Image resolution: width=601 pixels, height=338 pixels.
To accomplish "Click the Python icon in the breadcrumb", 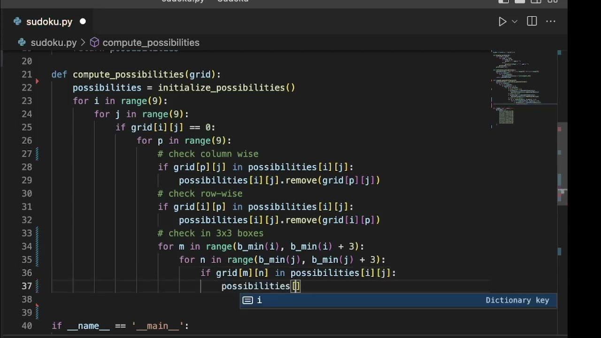I will [22, 43].
